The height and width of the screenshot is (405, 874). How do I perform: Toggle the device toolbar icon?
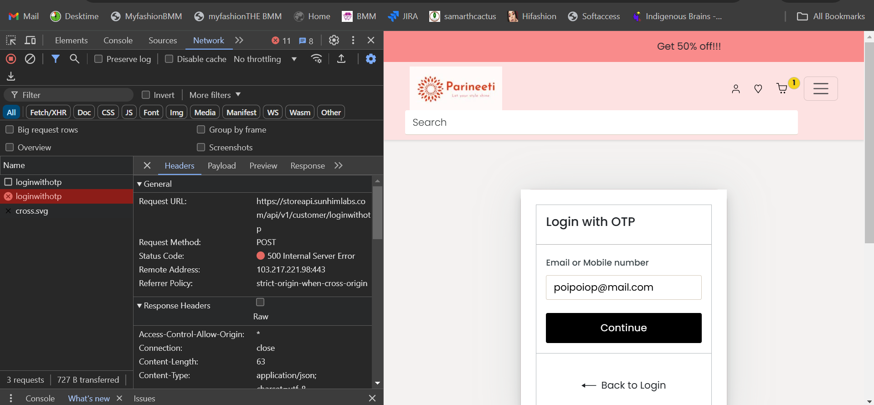click(x=30, y=40)
